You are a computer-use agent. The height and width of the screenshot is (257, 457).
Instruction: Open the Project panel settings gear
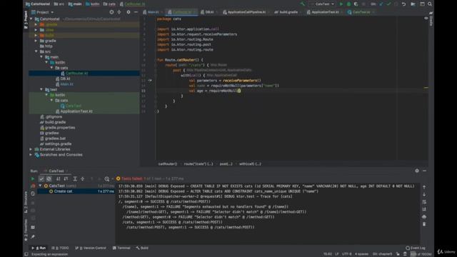click(x=129, y=12)
